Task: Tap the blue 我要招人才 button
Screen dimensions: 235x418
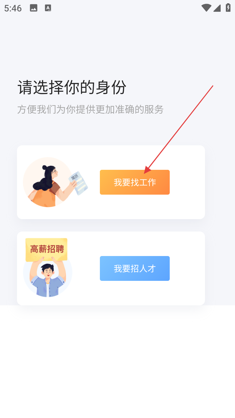Action: (x=135, y=268)
